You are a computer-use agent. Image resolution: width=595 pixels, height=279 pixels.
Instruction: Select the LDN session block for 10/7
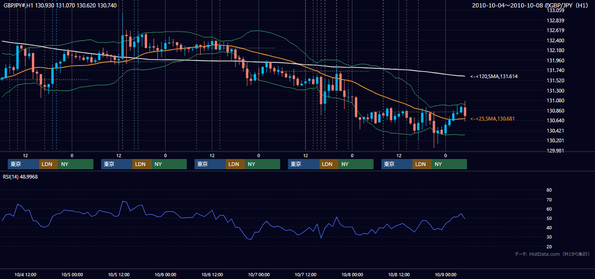point(329,164)
